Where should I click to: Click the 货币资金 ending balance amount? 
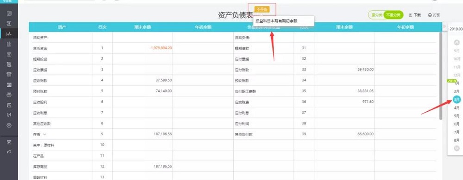(161, 48)
